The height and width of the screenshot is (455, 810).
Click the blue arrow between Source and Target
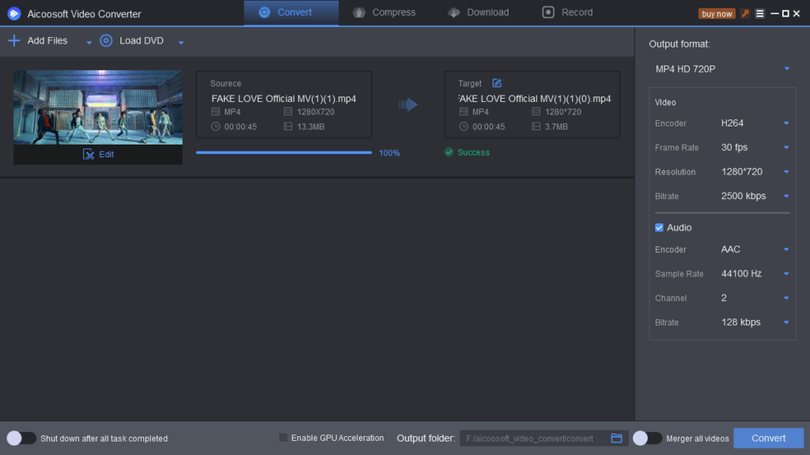point(408,103)
